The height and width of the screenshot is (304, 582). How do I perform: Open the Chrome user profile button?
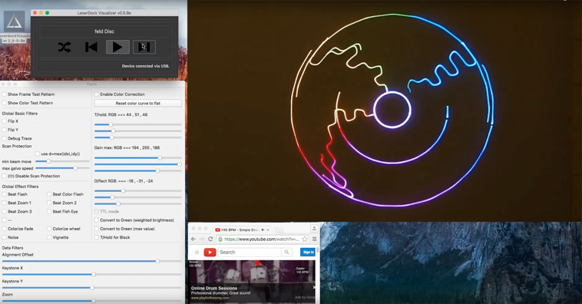[x=313, y=229]
